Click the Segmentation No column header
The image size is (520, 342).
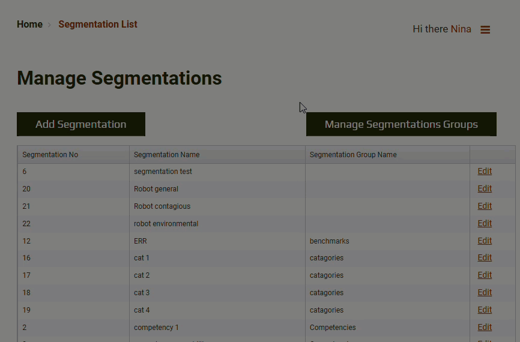tap(73, 155)
